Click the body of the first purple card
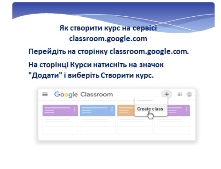221x169 pixels. coord(60,124)
